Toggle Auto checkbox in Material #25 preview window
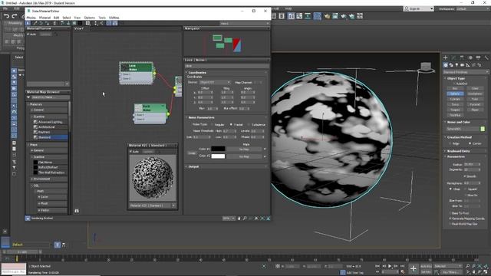The height and width of the screenshot is (276, 491). (x=131, y=152)
